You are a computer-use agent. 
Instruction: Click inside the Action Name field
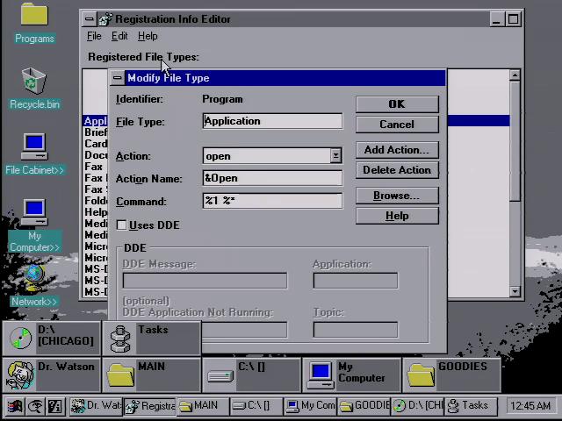pyautogui.click(x=272, y=178)
